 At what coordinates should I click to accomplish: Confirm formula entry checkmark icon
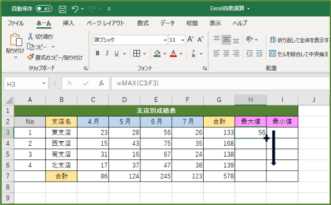coord(86,84)
